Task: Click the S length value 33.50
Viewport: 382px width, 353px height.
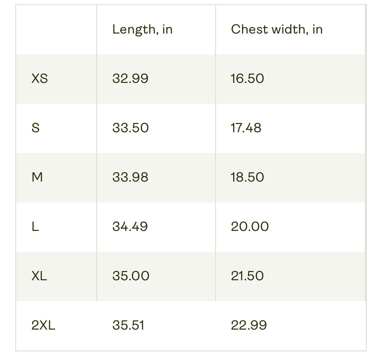Action: click(x=131, y=128)
